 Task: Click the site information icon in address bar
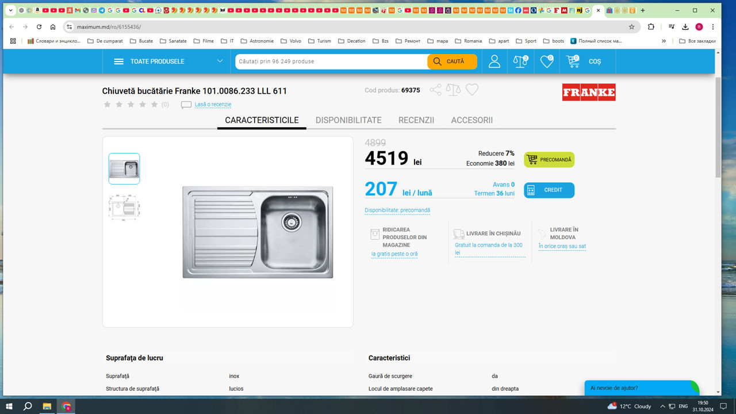click(70, 27)
